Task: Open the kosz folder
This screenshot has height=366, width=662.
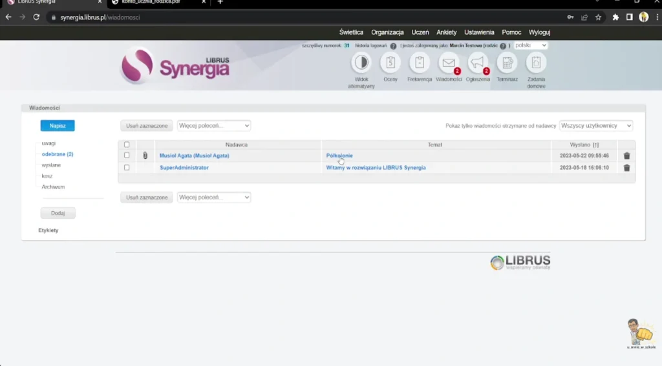Action: 47,176
